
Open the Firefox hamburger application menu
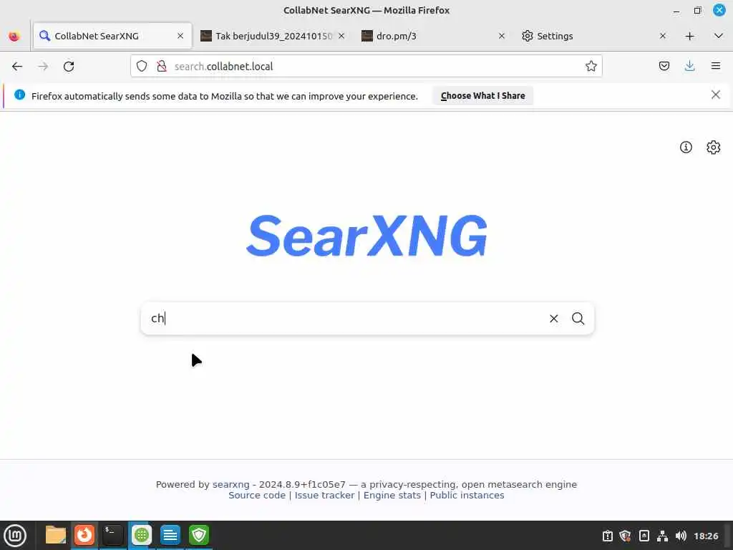point(716,66)
